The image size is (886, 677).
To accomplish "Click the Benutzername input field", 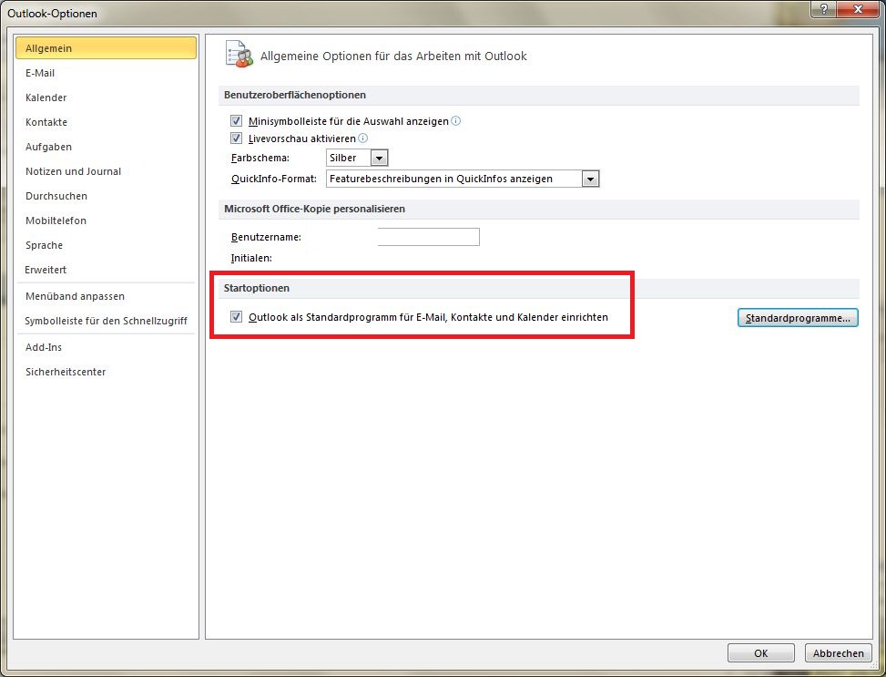I will tap(428, 237).
